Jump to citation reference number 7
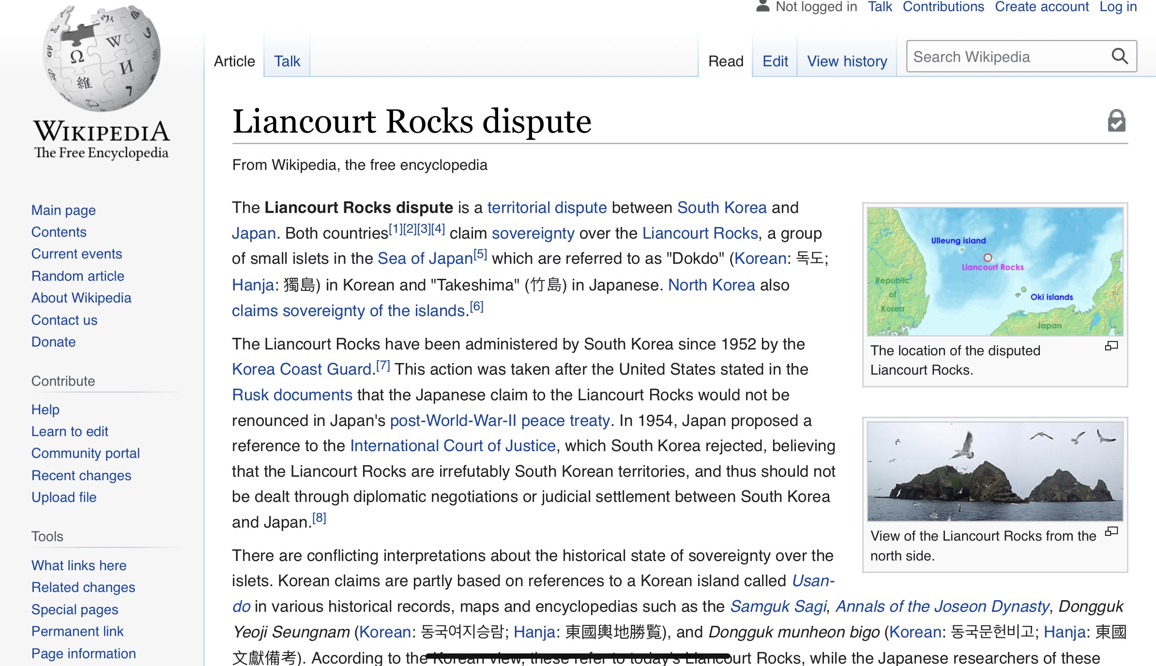Screen dimensions: 1156x666 click(x=383, y=366)
